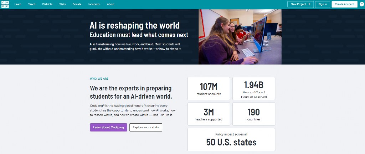This screenshot has height=154, width=365.
Task: Click the 1.94B Hours of Code card
Action: coord(254,88)
